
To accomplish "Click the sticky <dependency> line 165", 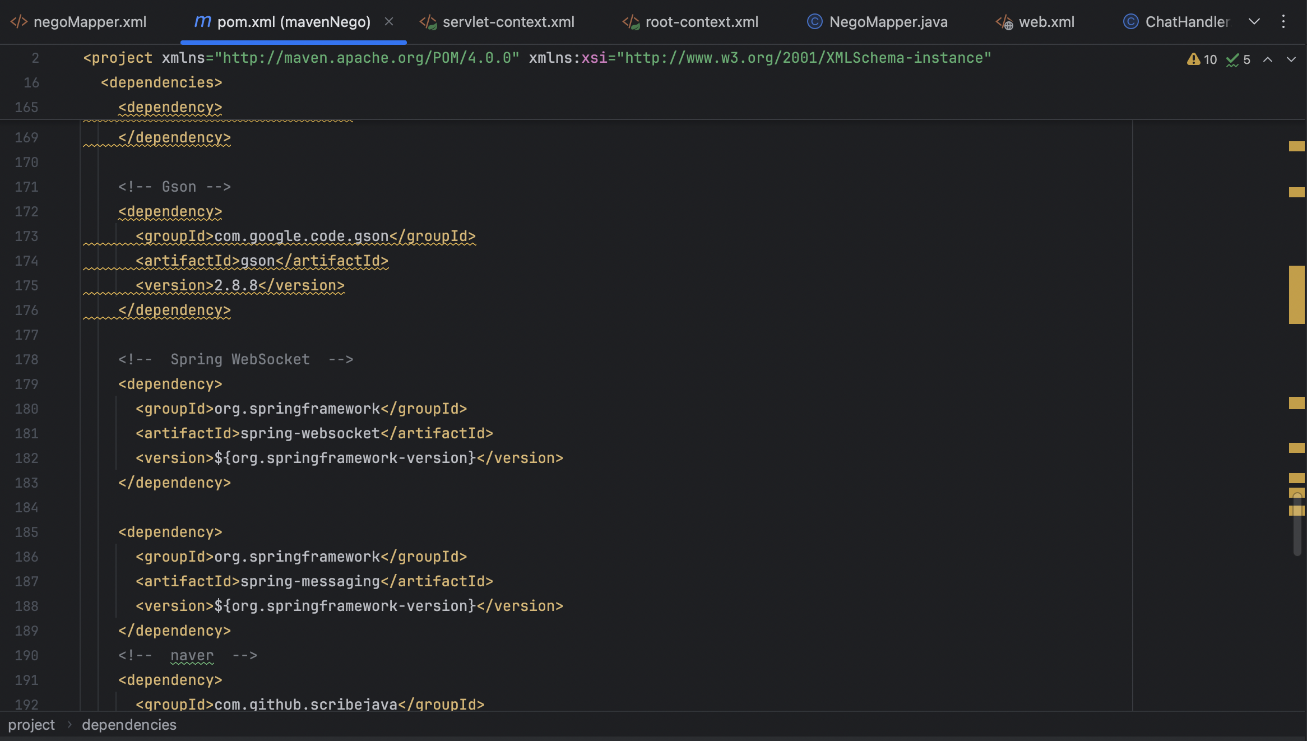I will [170, 107].
